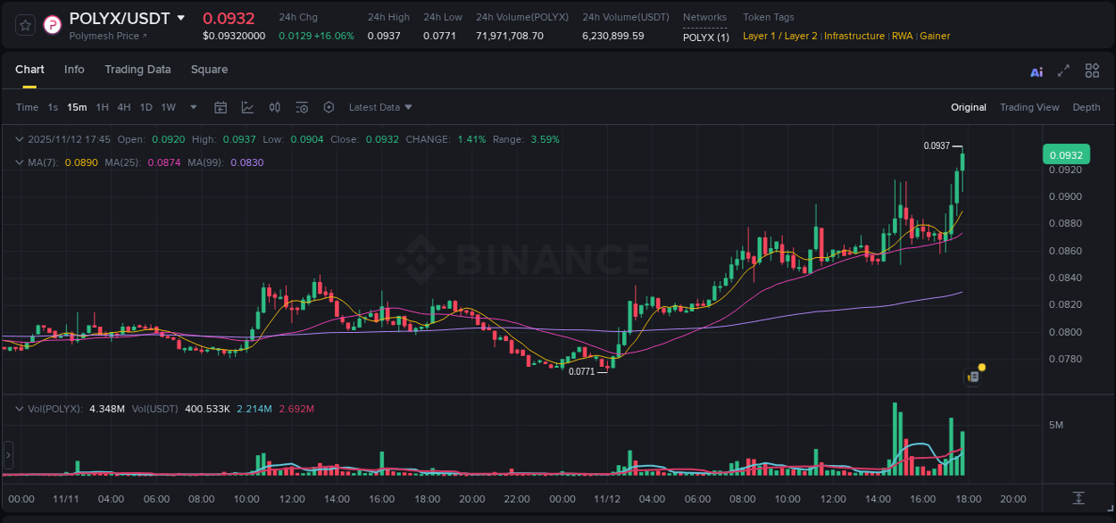1116x523 pixels.
Task: Open the indicator list icon
Action: [302, 107]
